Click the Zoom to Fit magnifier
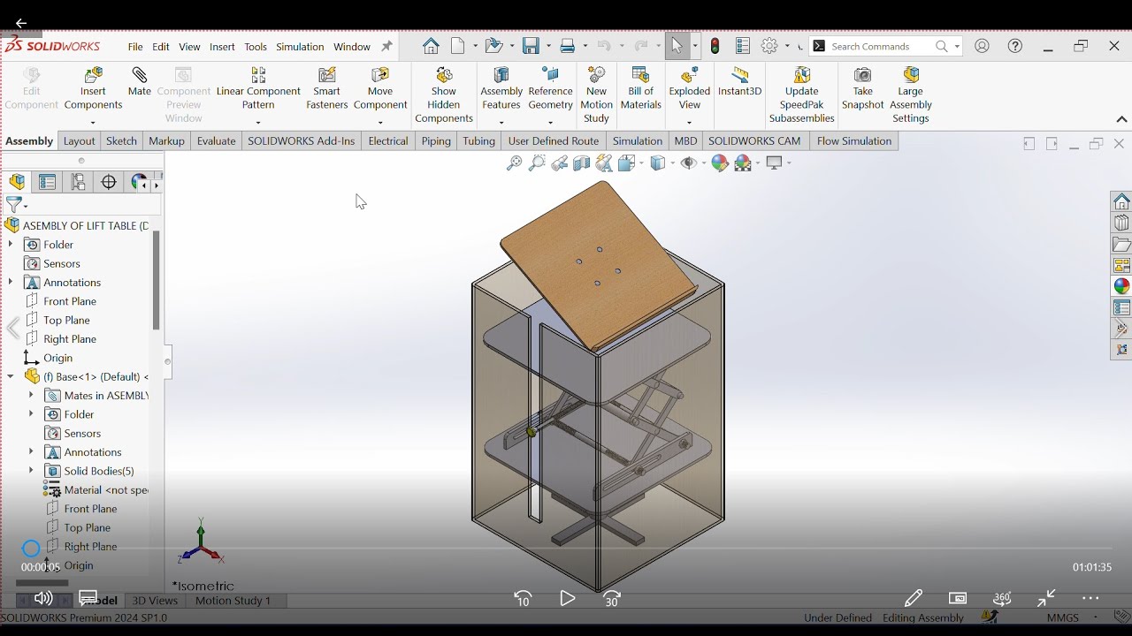Screen dimensions: 1132x636 pyautogui.click(x=514, y=163)
